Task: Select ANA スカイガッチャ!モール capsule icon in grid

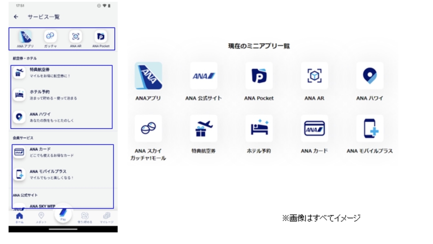Action: point(148,128)
